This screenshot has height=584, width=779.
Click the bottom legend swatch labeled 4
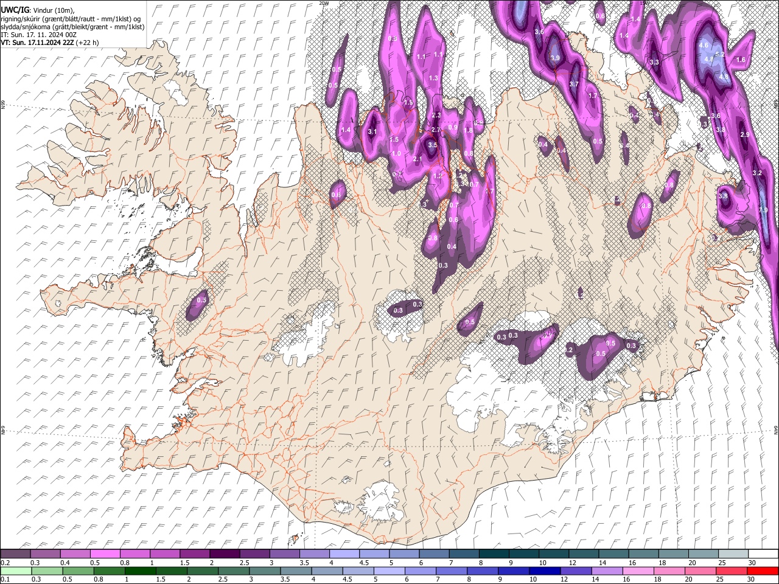(326, 571)
